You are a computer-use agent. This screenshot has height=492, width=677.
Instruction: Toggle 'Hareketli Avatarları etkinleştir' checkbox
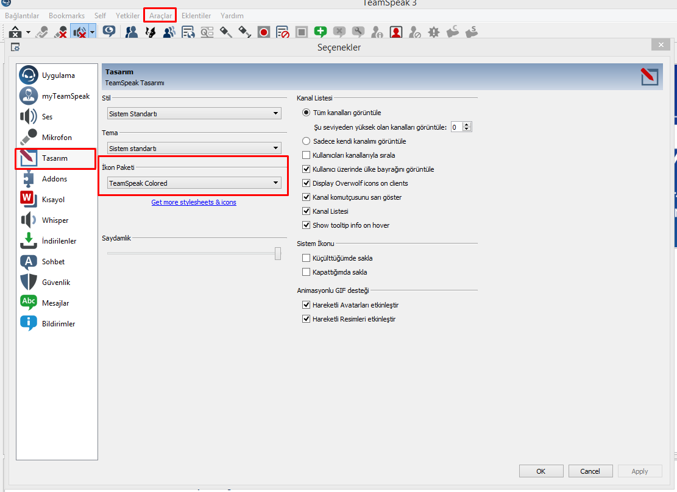pyautogui.click(x=306, y=304)
